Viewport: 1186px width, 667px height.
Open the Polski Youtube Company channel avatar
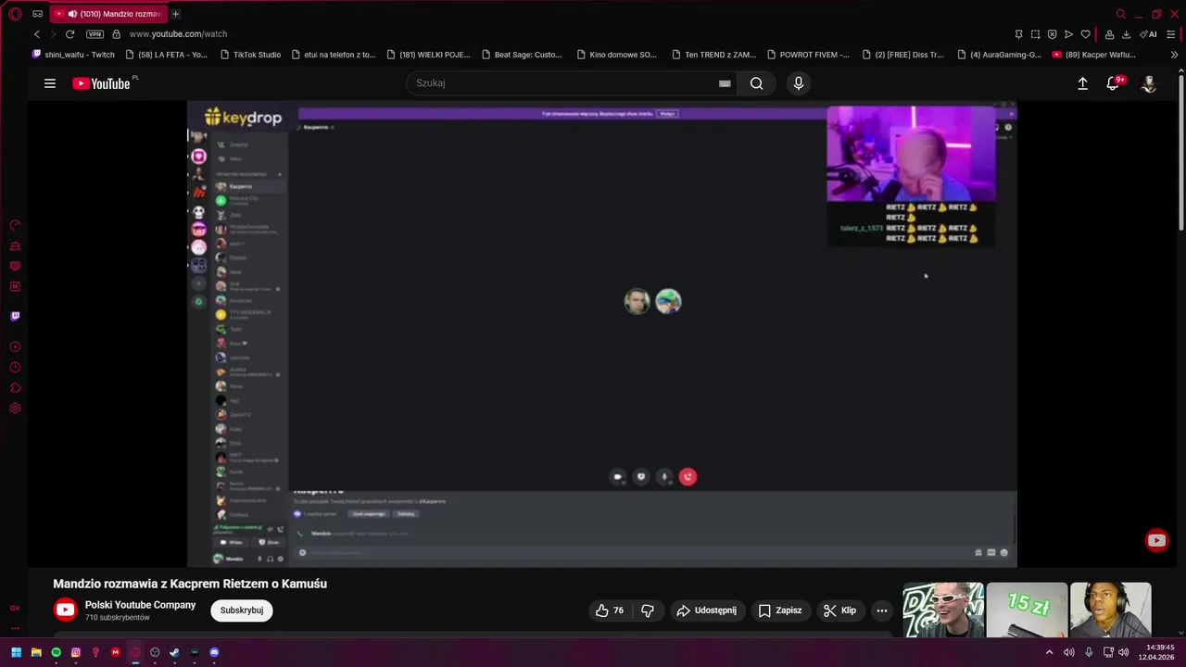65,610
